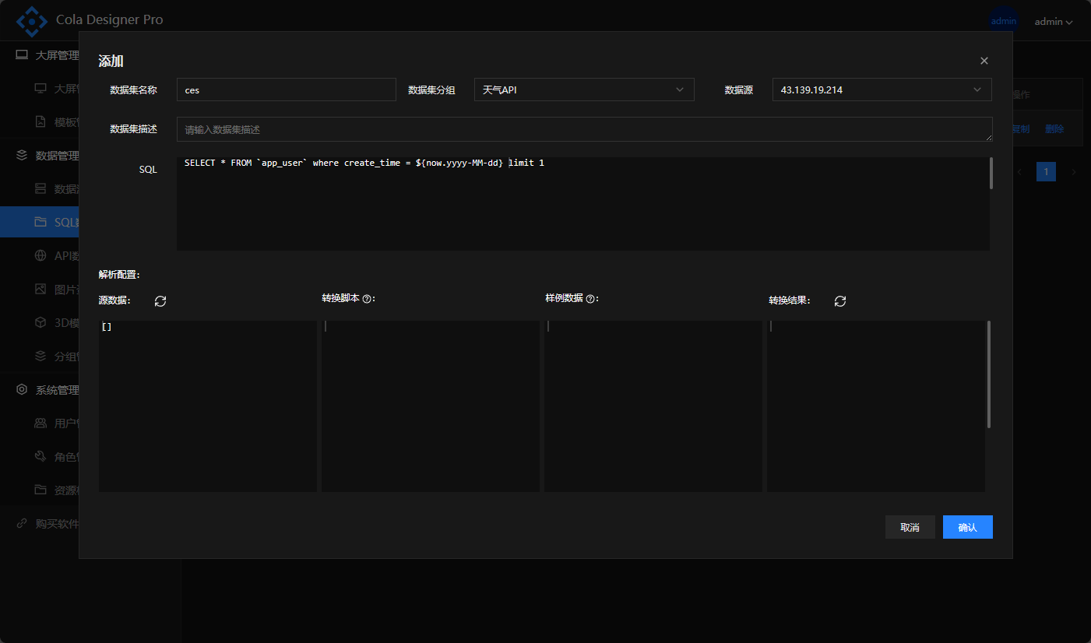Open the 数据源 dropdown showing 43.139.19.214
This screenshot has height=643, width=1091.
pyautogui.click(x=882, y=90)
